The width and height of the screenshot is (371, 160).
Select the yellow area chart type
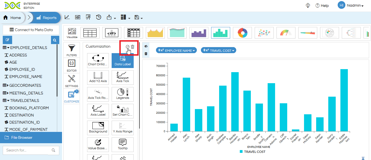point(155,33)
